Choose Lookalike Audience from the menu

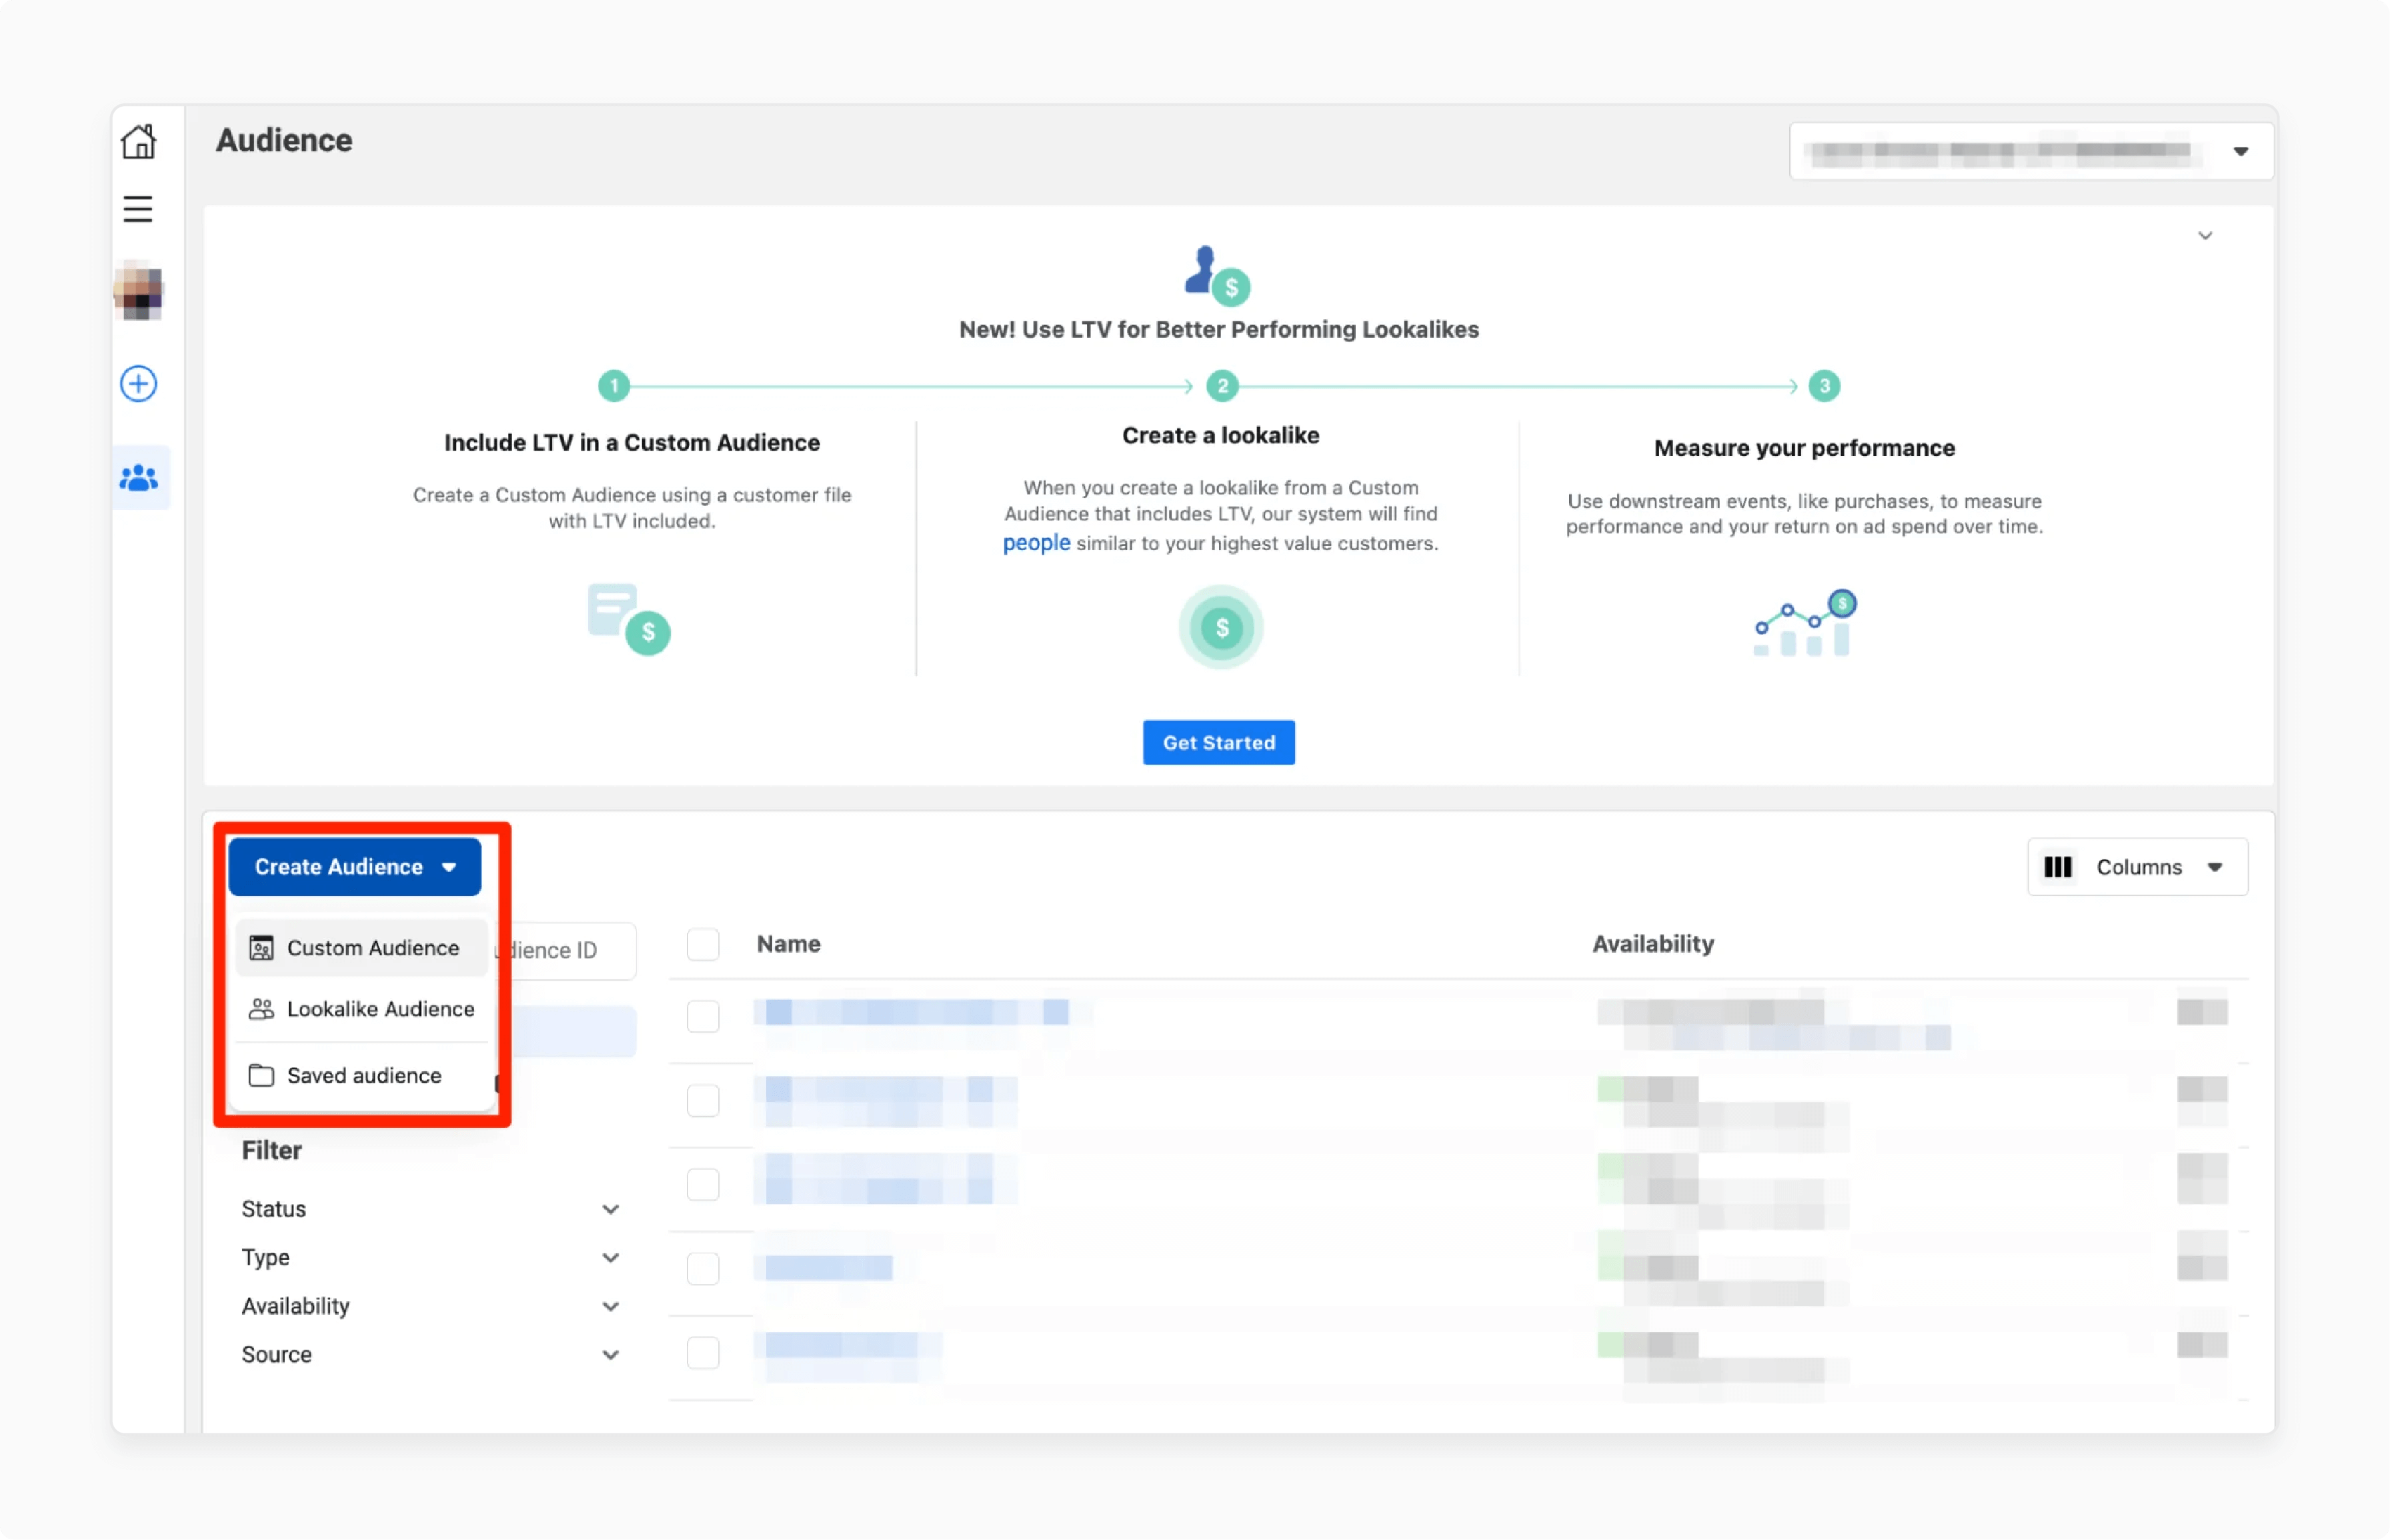pyautogui.click(x=362, y=1010)
